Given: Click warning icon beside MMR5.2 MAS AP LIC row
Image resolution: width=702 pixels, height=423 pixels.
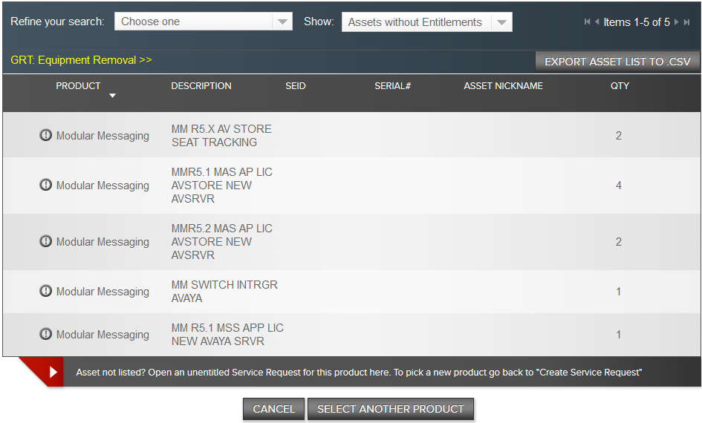Looking at the screenshot, I should 45,241.
